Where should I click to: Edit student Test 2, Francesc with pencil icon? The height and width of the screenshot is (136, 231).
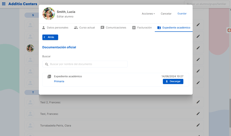198,102
